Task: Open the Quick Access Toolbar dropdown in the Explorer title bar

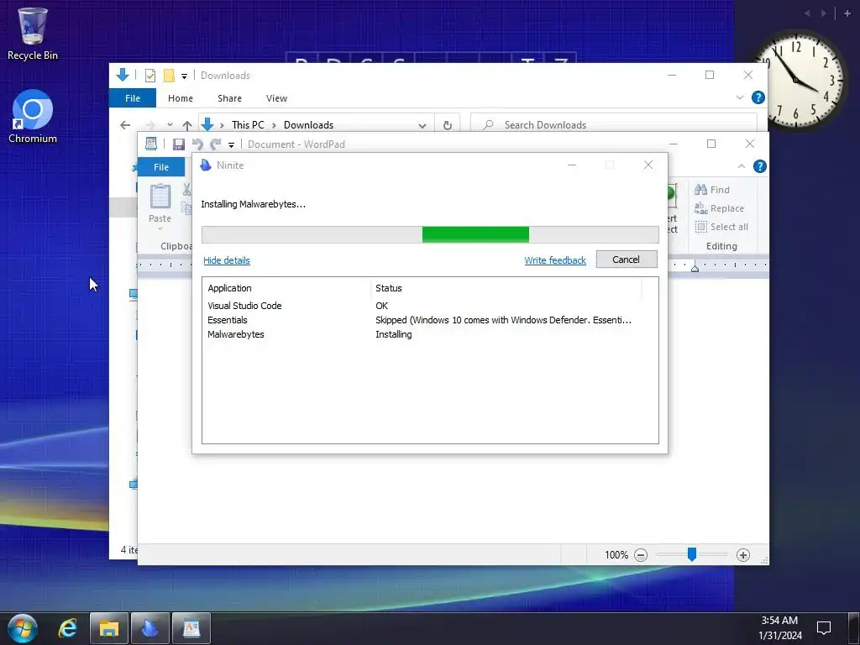Action: click(x=184, y=76)
